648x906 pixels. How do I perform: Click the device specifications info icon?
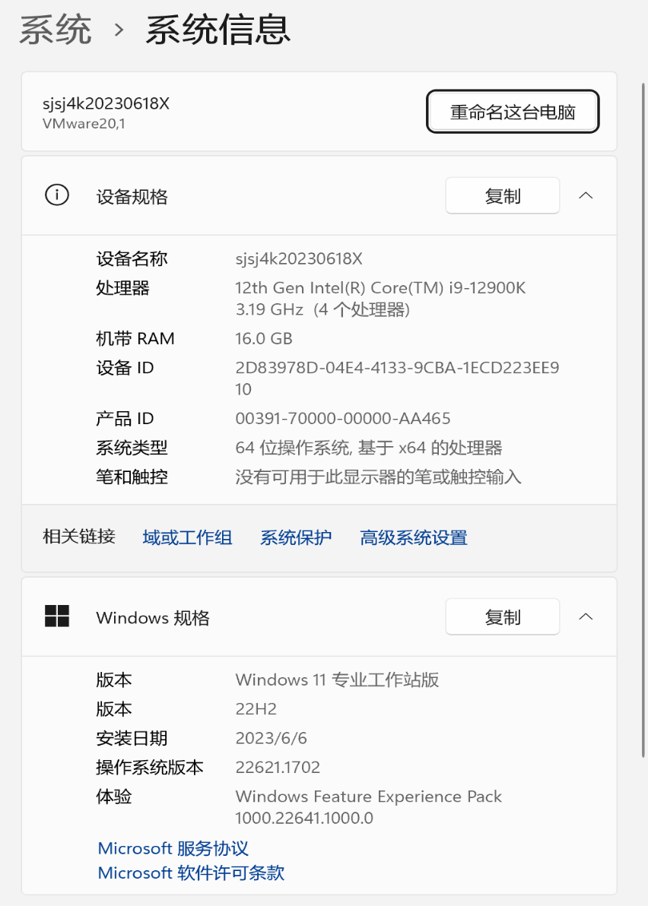pyautogui.click(x=56, y=195)
